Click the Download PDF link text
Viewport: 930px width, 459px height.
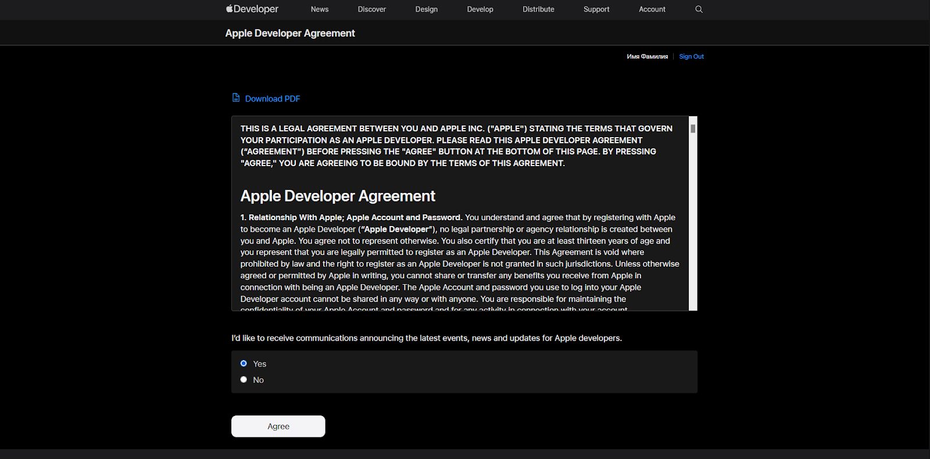tap(273, 99)
